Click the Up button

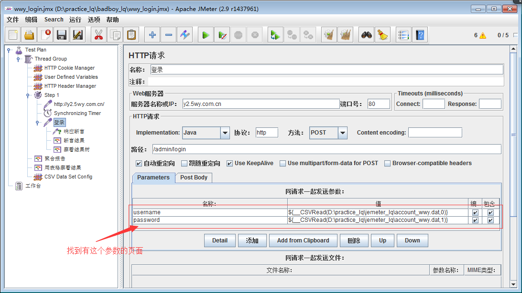382,241
